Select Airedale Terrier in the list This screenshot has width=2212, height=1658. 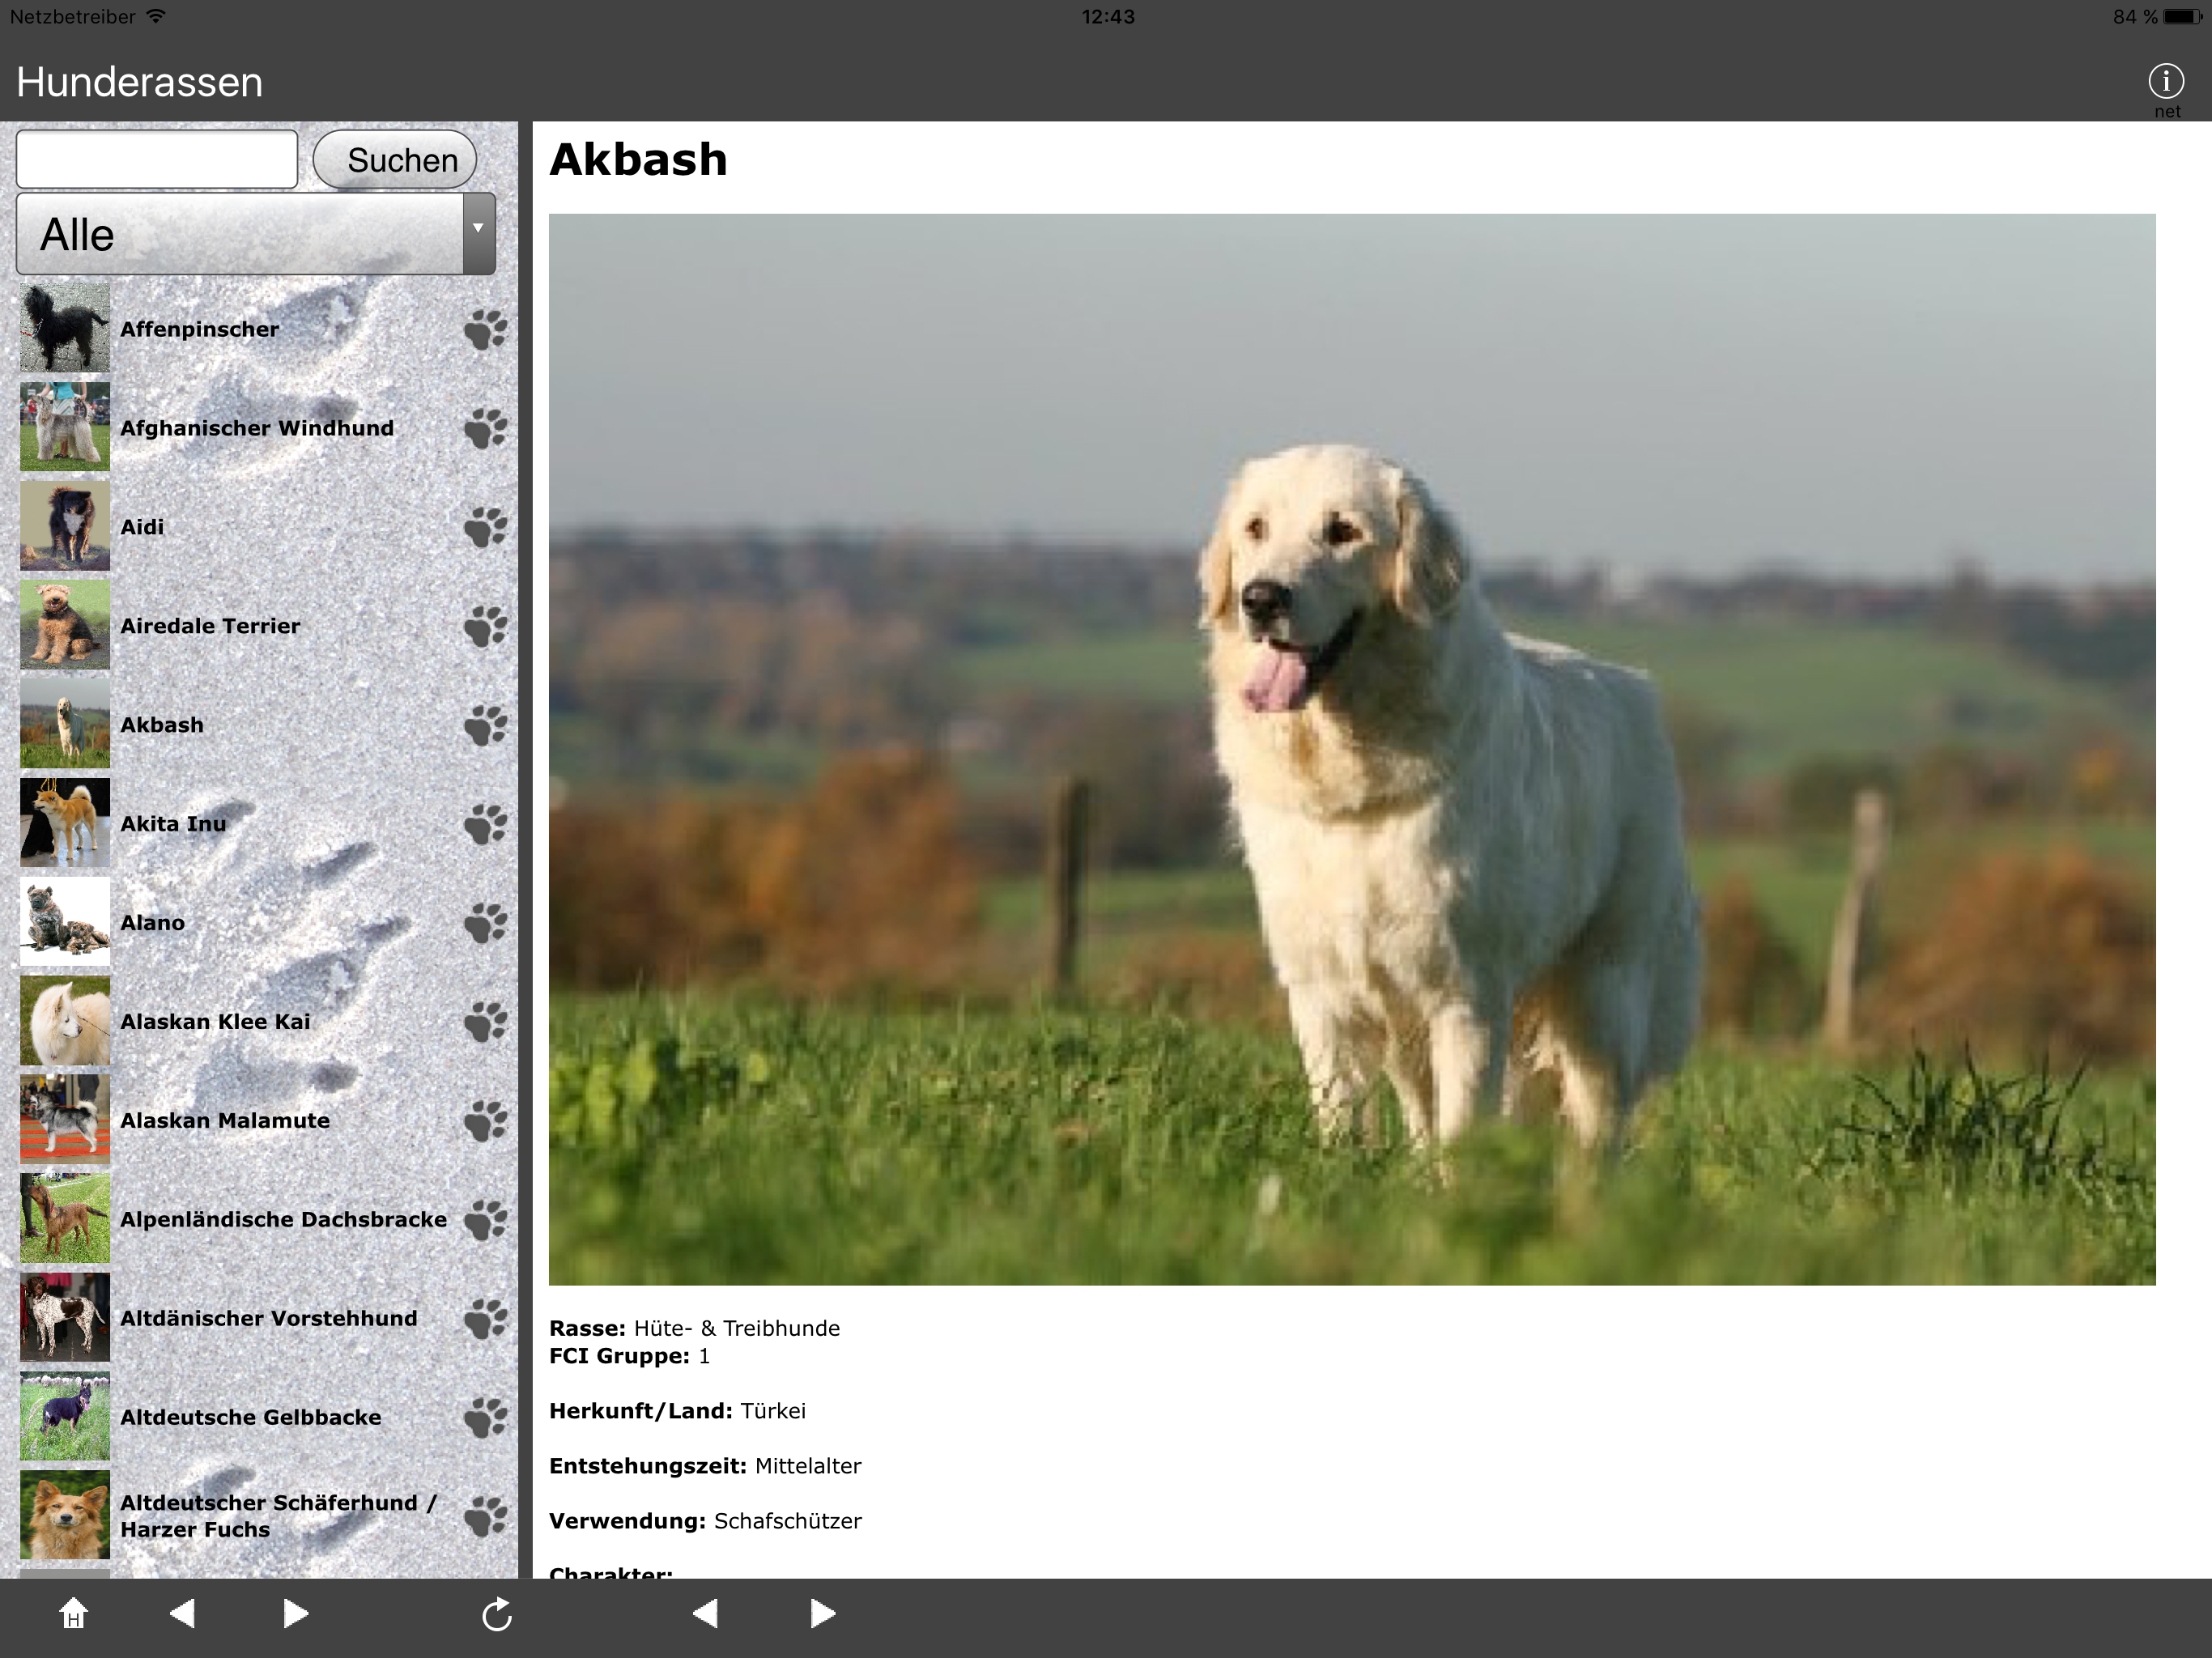[x=210, y=626]
